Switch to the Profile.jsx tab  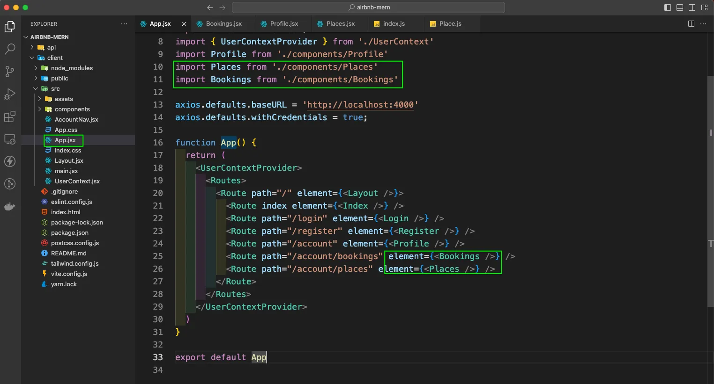click(x=284, y=24)
